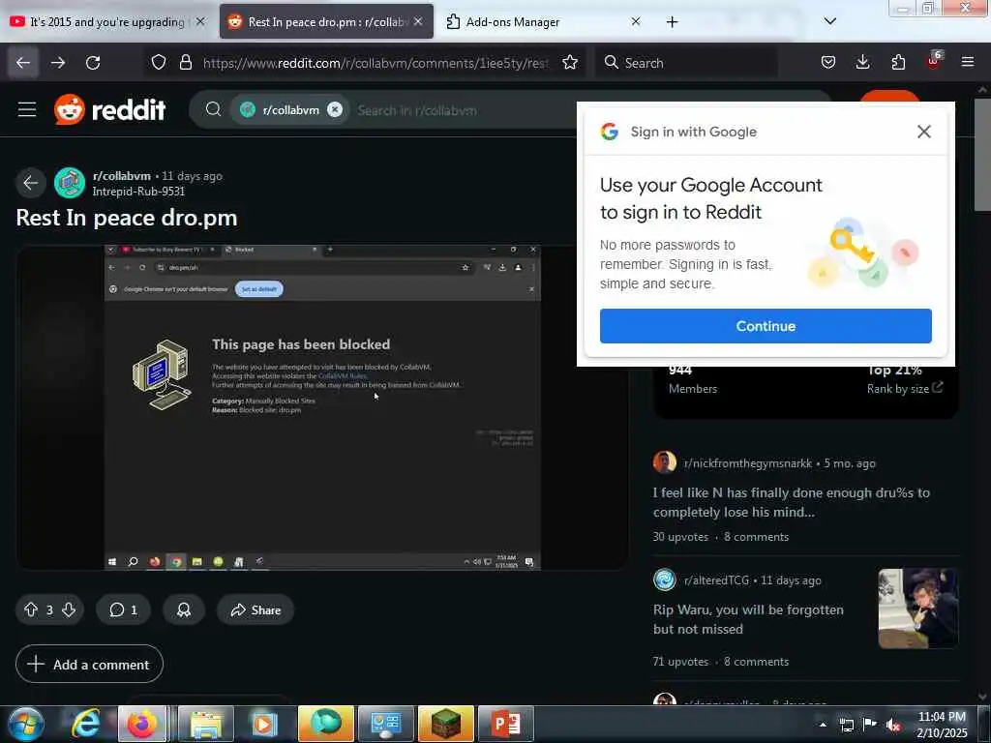Open the post comments counter
This screenshot has height=743, width=991.
coord(123,609)
